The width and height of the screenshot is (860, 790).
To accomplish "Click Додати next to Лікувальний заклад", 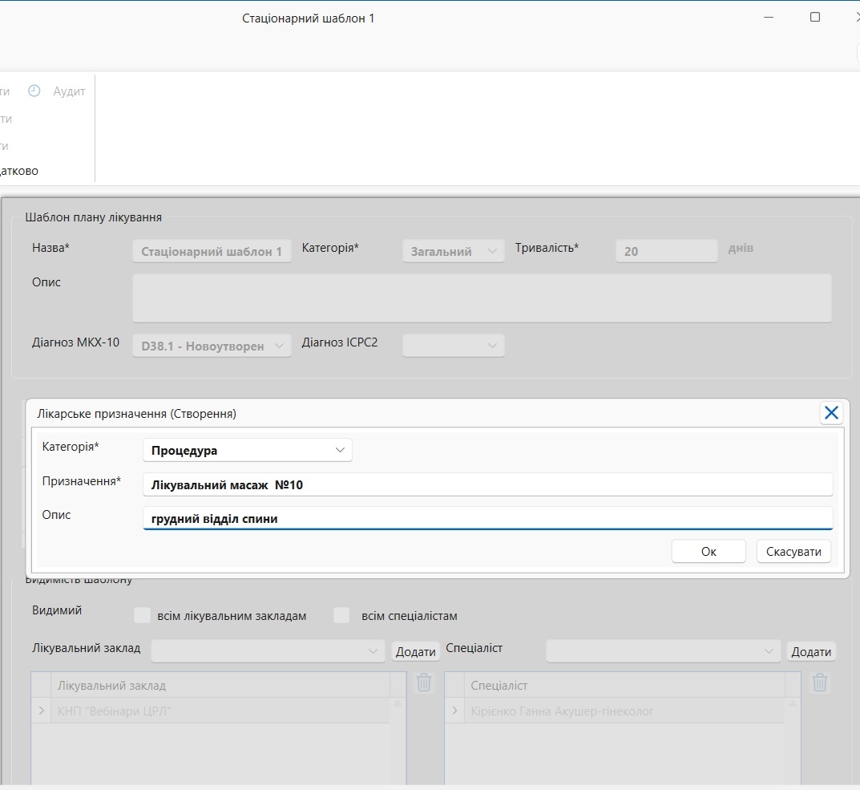I will point(416,651).
